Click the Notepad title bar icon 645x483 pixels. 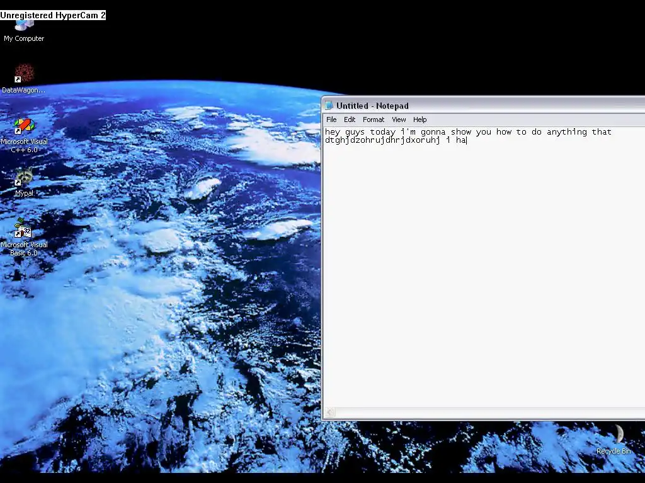(329, 106)
